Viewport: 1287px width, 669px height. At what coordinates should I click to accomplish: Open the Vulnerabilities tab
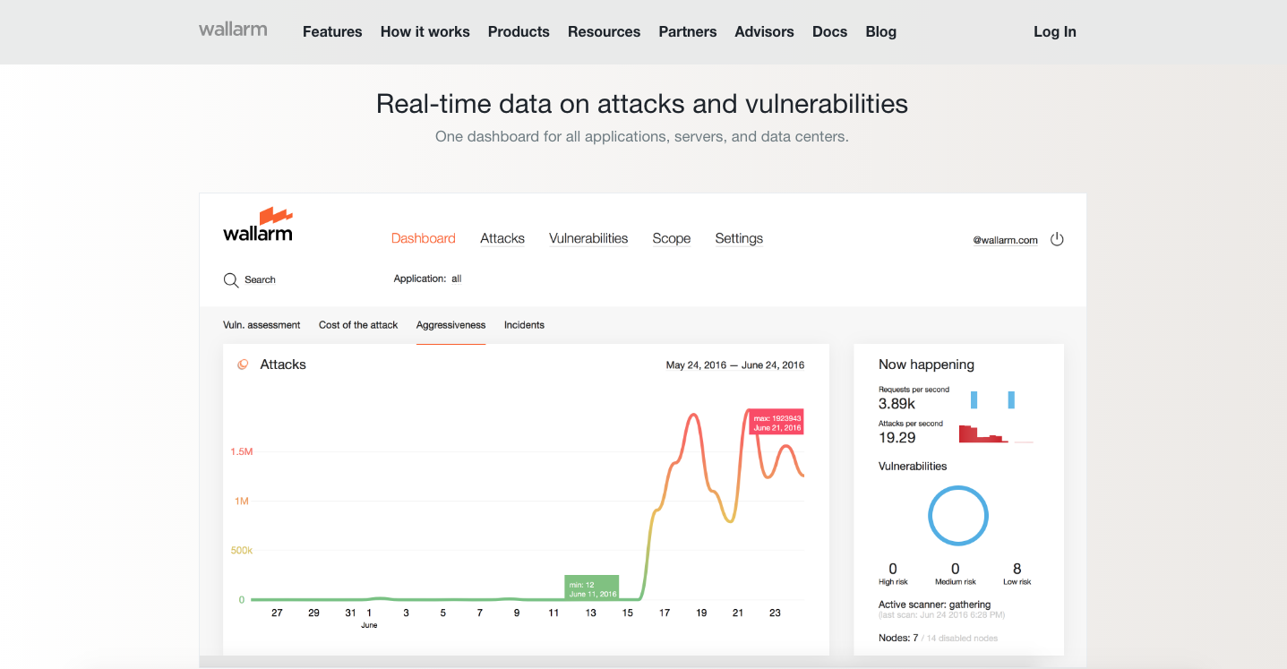click(x=588, y=238)
